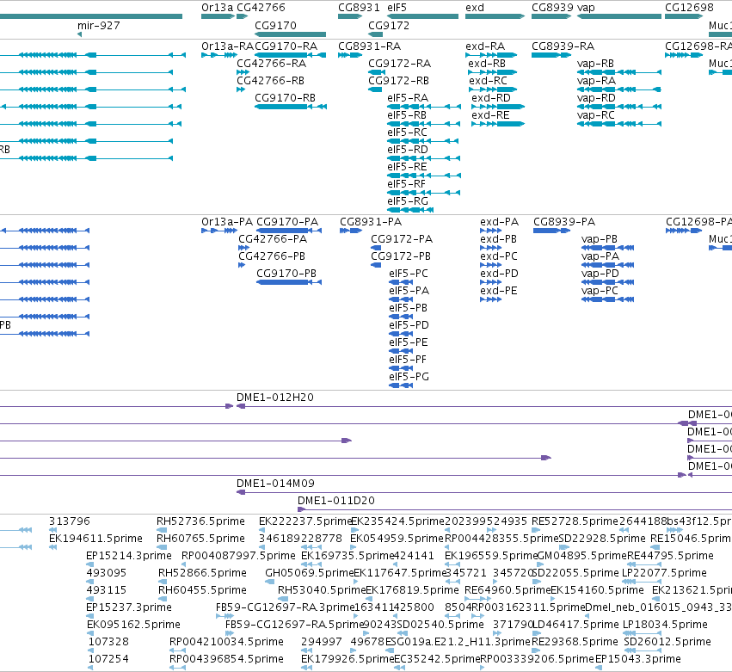Viewport: 732px width, 672px height.
Task: Click the exd-RE transcript label
Action: 490,115
